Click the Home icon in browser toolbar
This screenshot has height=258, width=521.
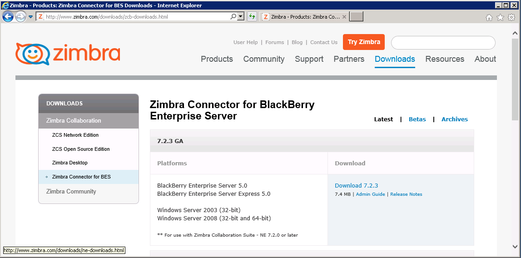pos(489,18)
